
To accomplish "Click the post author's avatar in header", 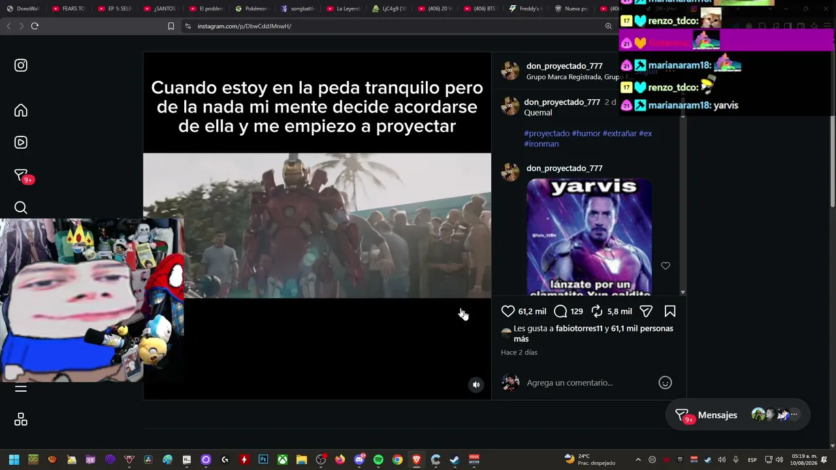I will click(x=510, y=70).
